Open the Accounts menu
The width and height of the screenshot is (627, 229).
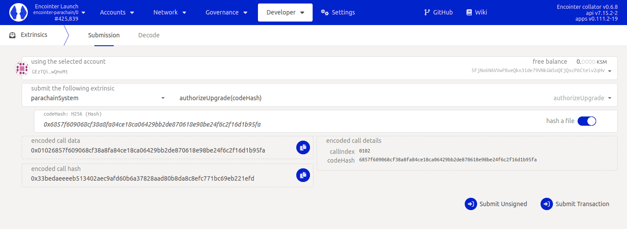117,12
